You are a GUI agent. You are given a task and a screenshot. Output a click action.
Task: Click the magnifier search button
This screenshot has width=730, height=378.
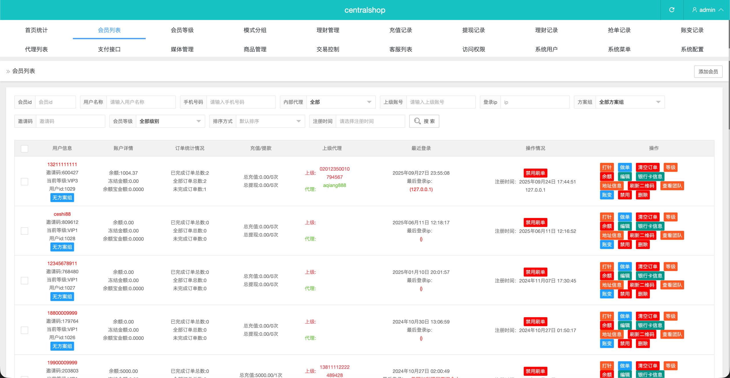(424, 121)
